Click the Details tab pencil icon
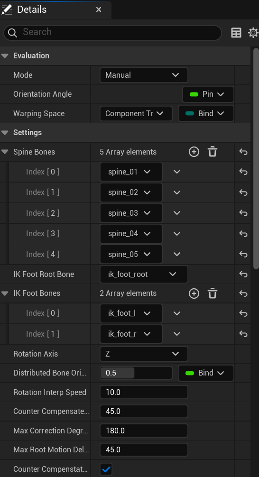Viewport: 259px width, 477px height. click(7, 9)
